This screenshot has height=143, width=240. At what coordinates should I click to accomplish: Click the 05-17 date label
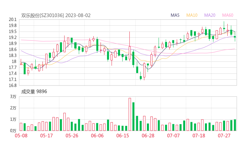tap(46, 136)
